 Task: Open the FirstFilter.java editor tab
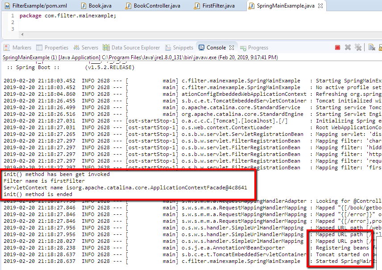218,6
